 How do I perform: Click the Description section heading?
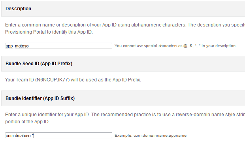click(x=18, y=9)
